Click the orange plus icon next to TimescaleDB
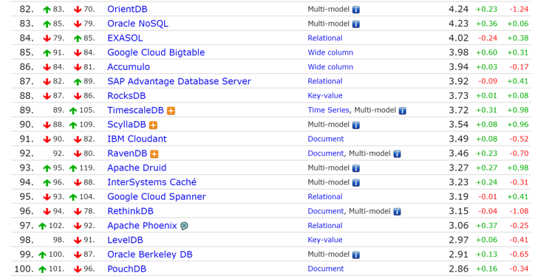Screen dimensions: 541x276 tap(171, 111)
